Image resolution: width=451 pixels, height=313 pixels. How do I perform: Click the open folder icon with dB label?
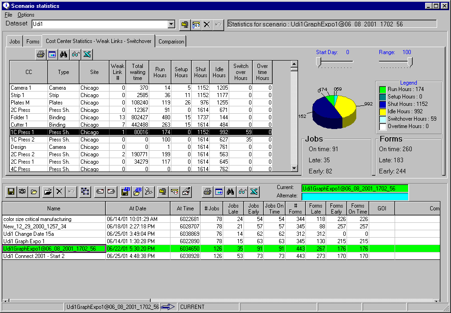(x=137, y=191)
